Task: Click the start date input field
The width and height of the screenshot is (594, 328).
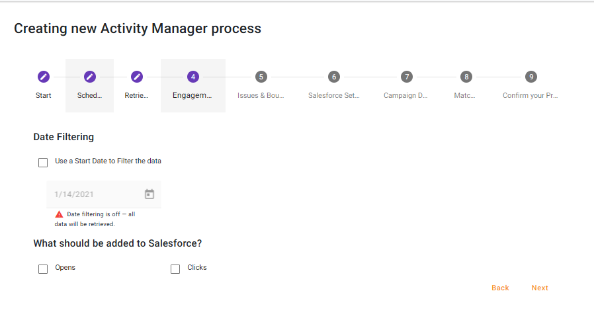Action: (93, 194)
